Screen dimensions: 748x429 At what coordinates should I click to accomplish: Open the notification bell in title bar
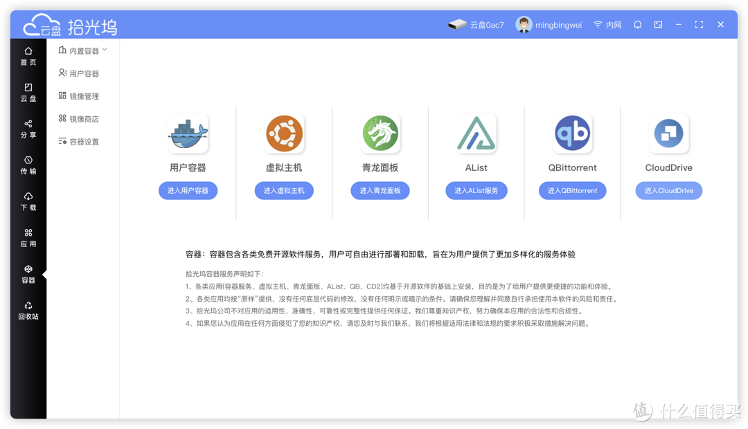[637, 24]
